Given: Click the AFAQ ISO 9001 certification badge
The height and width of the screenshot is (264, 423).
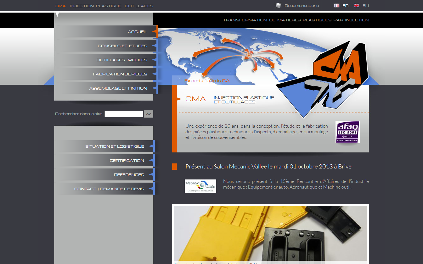Looking at the screenshot, I should coord(347,132).
